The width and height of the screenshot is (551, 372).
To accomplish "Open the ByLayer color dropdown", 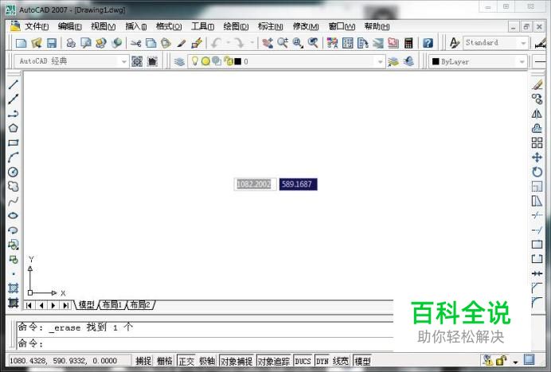I will click(522, 62).
